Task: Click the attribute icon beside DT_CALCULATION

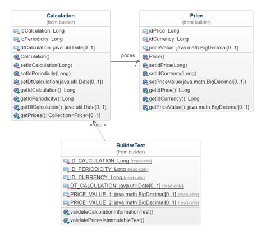Action: [66, 186]
